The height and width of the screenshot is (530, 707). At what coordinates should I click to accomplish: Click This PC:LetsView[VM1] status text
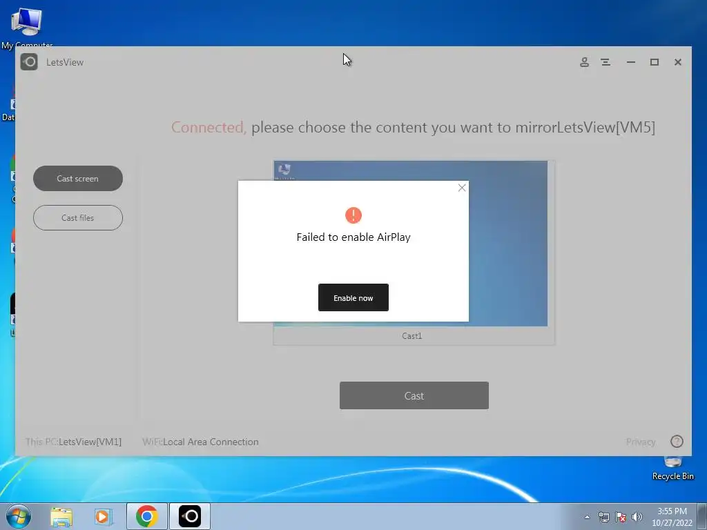pyautogui.click(x=73, y=442)
